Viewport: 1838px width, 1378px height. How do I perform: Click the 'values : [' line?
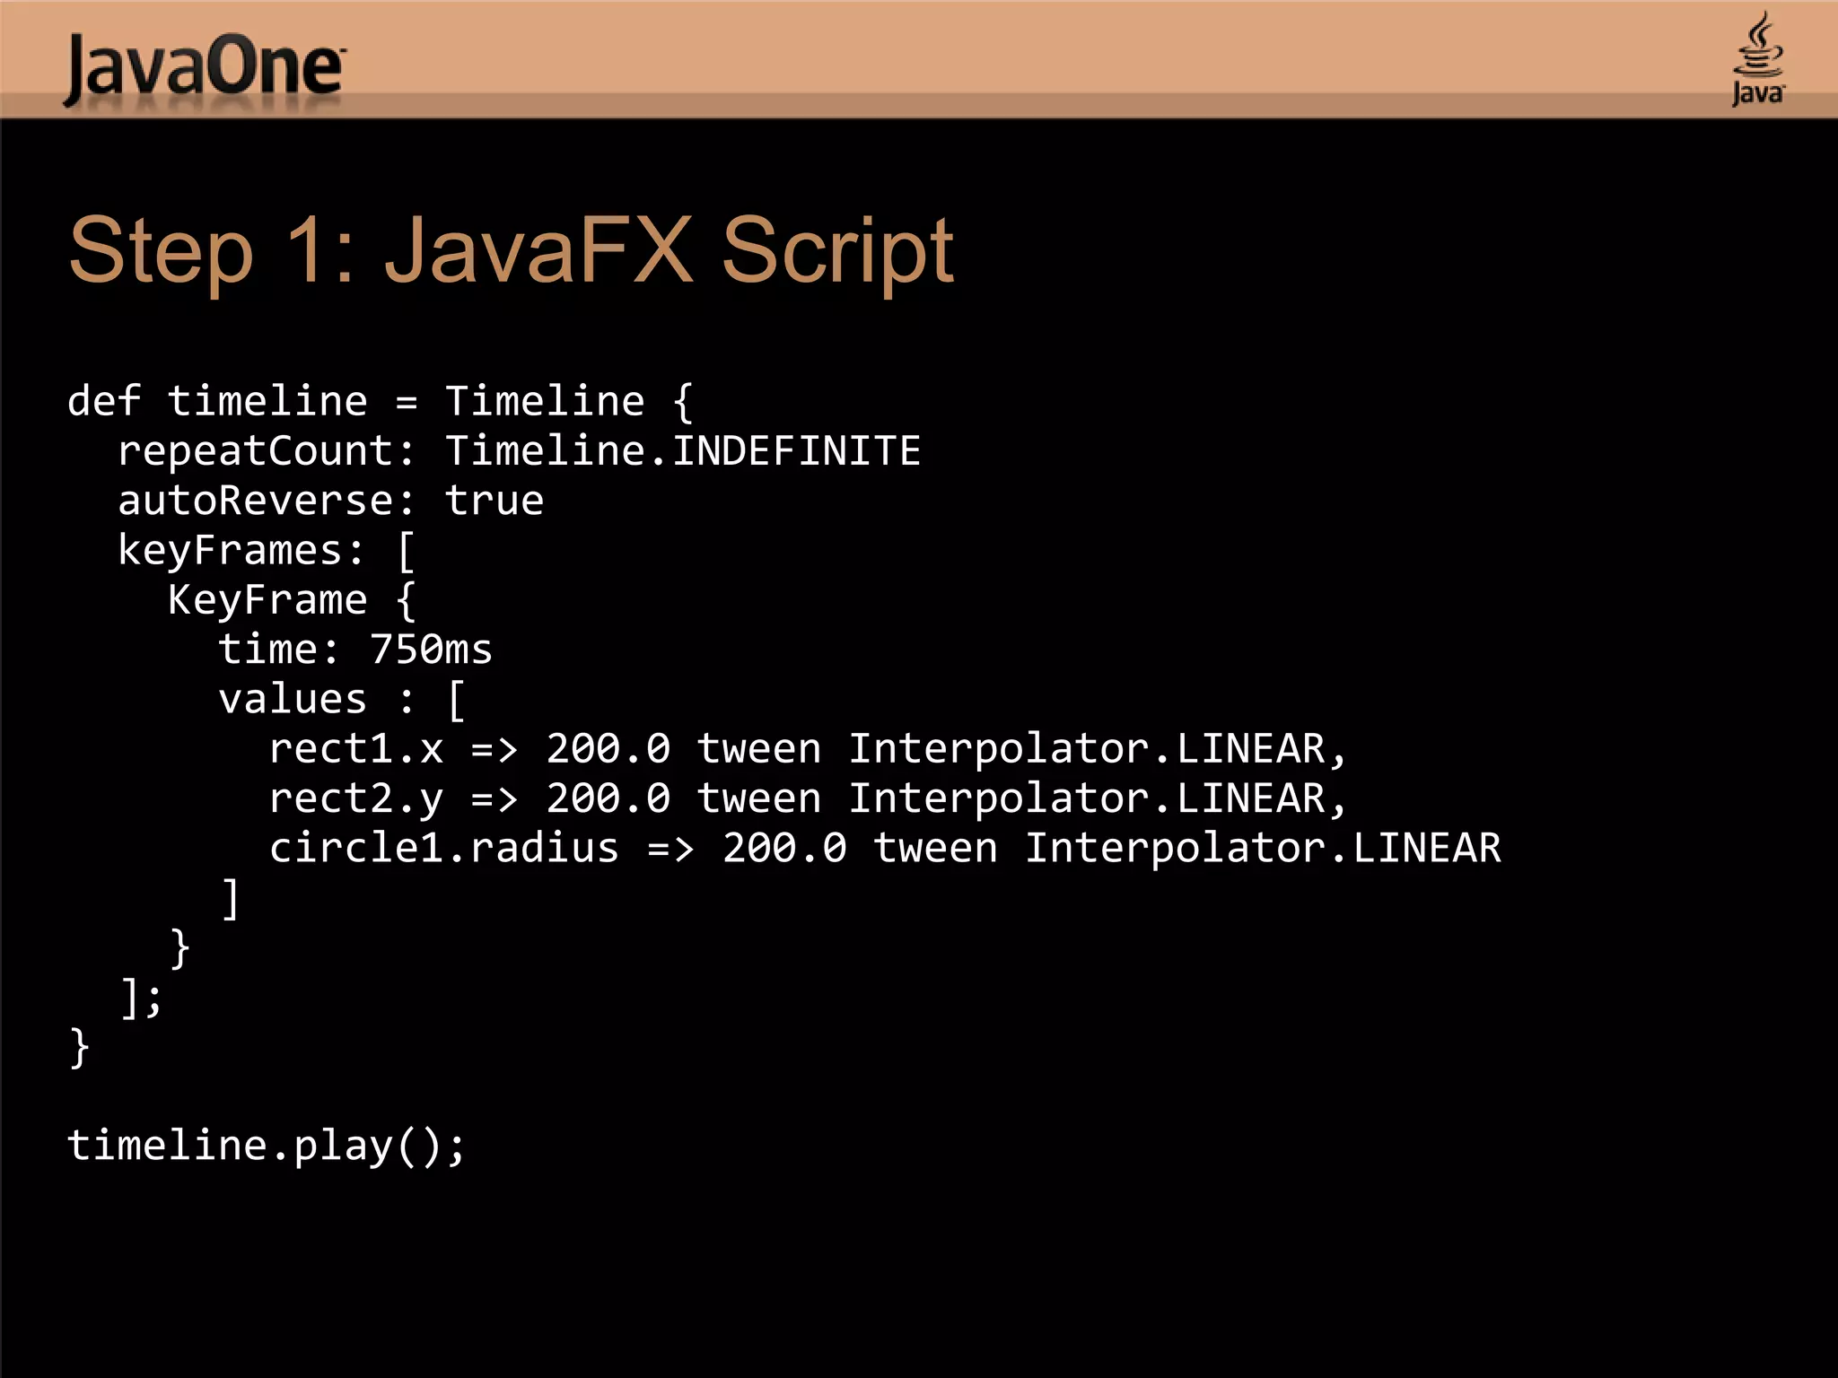341,699
